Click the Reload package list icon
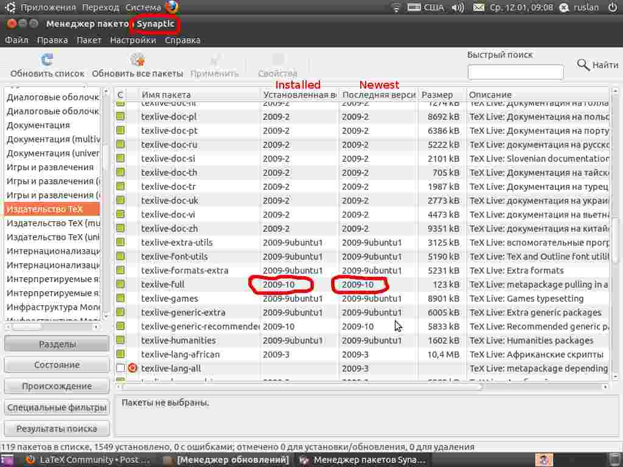623x467 pixels. [x=47, y=60]
